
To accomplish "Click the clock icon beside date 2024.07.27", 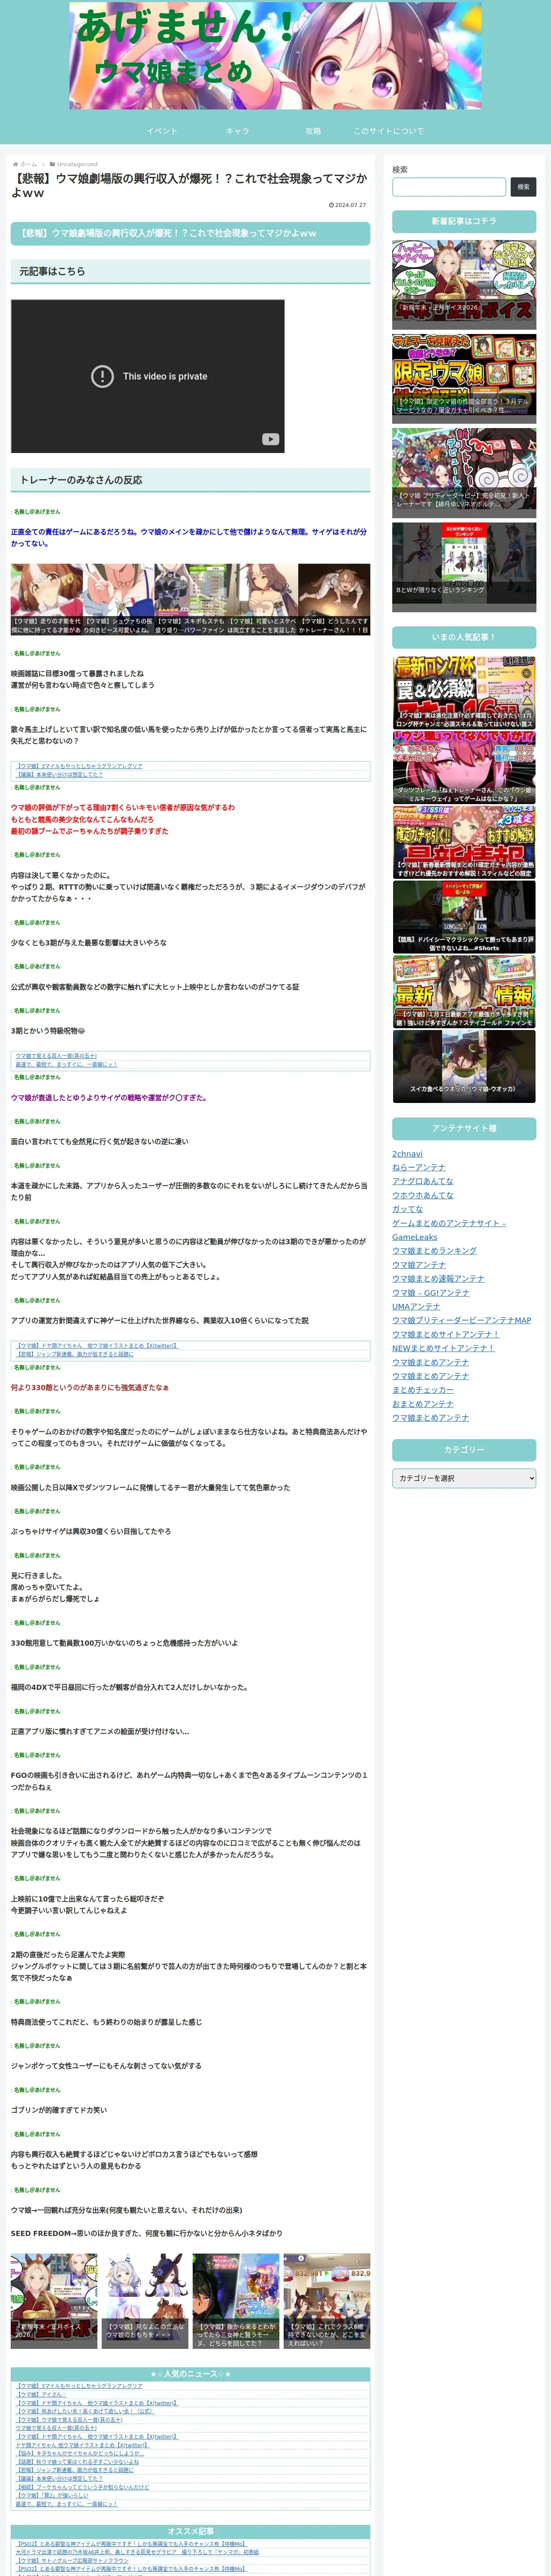I will (331, 205).
